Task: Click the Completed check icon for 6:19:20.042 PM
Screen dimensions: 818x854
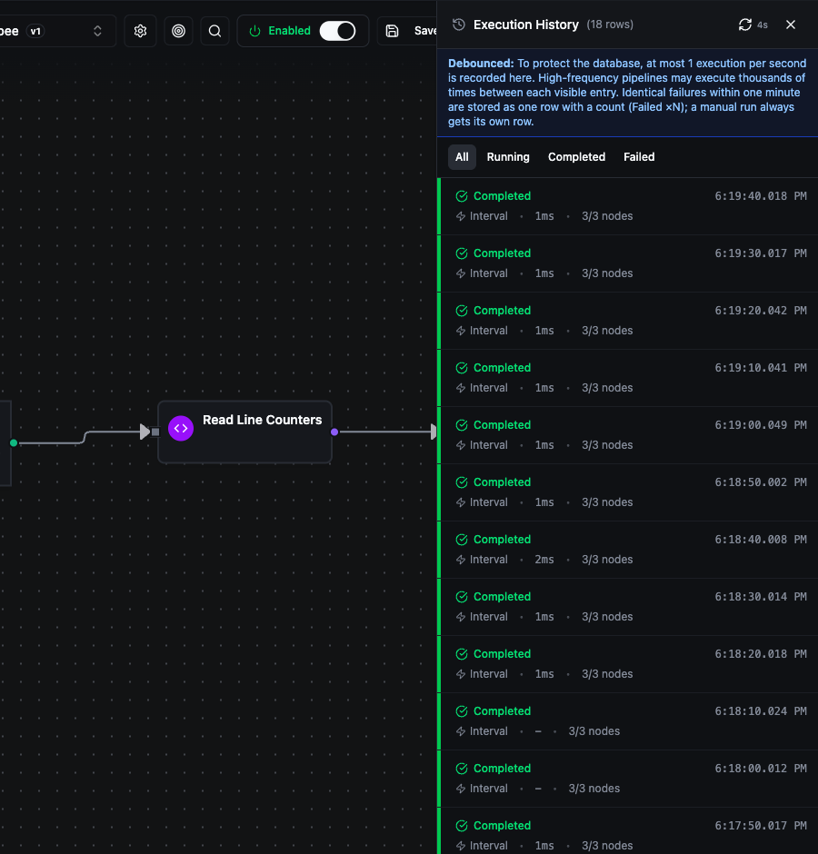Action: (462, 311)
